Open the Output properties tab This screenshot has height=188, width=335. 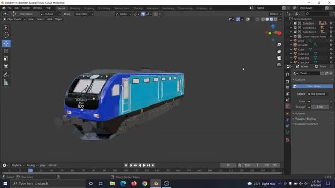(287, 88)
